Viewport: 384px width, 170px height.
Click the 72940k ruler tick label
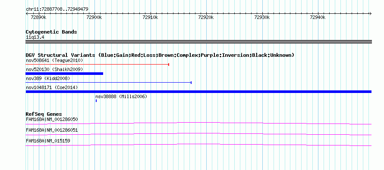point(318,18)
